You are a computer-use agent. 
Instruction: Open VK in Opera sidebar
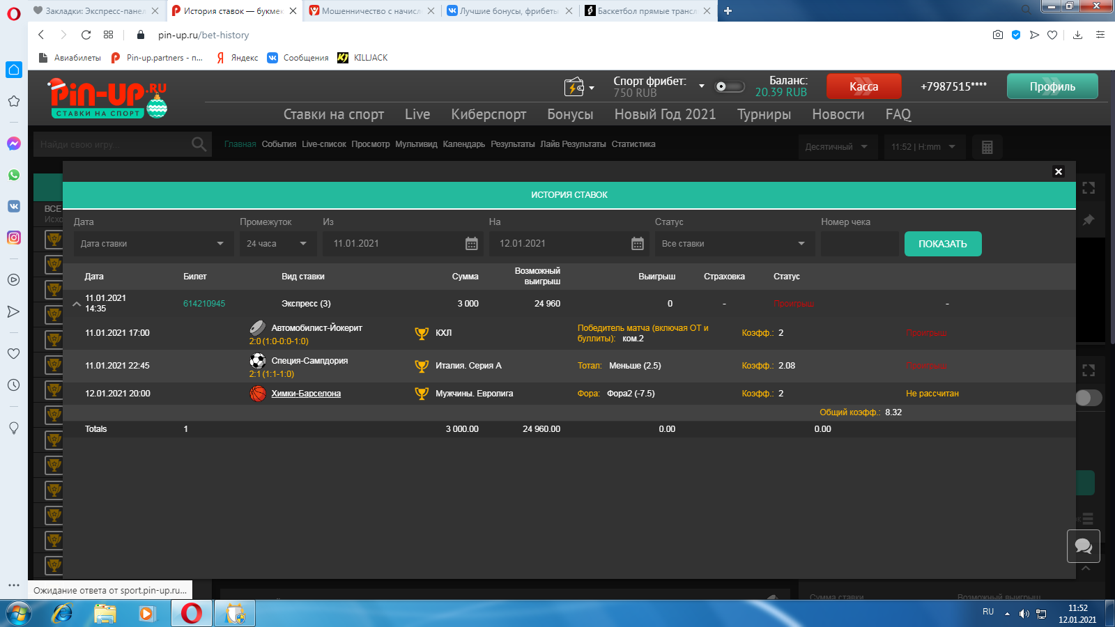click(x=13, y=206)
